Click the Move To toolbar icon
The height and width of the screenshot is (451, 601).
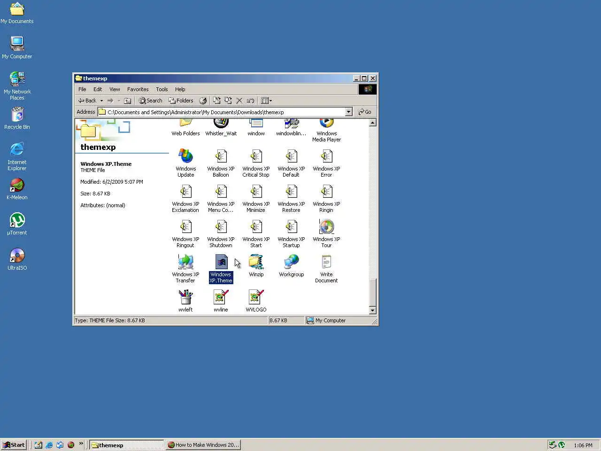[x=216, y=101]
